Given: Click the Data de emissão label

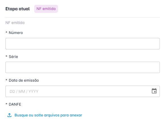Looking at the screenshot, I should tap(24, 80).
